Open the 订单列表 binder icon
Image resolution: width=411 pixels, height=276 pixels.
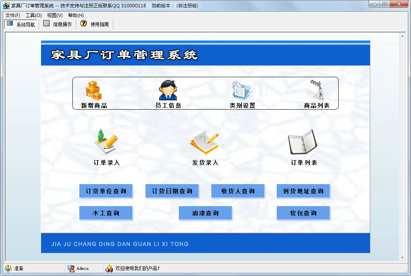[x=303, y=142]
